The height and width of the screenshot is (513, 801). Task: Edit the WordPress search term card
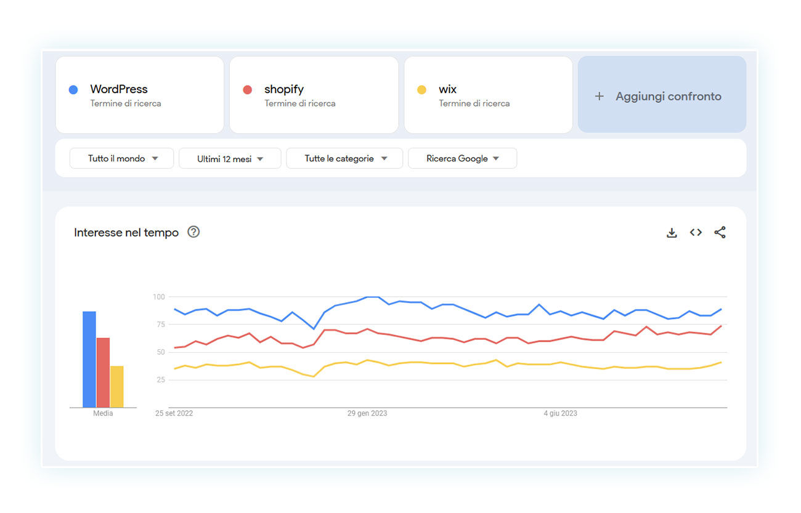coord(140,95)
